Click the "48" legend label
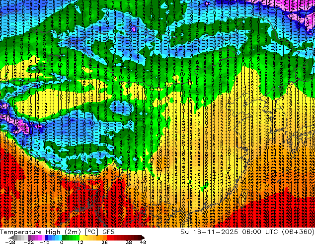This screenshot has height=244, width=315. click(143, 242)
